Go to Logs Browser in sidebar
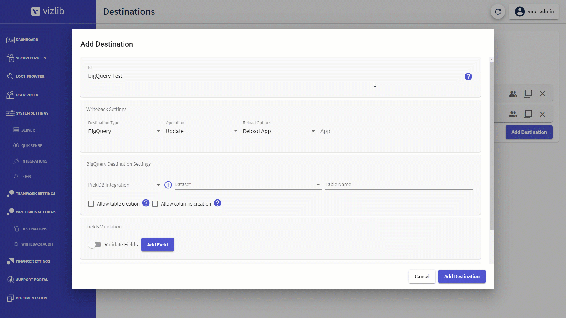The height and width of the screenshot is (318, 566). point(30,77)
